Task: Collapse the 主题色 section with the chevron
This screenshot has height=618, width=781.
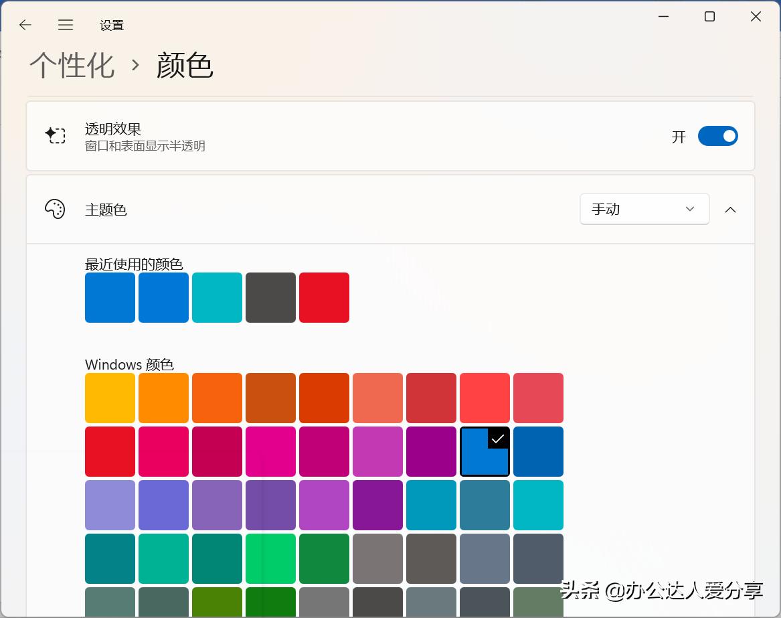Action: (x=730, y=210)
